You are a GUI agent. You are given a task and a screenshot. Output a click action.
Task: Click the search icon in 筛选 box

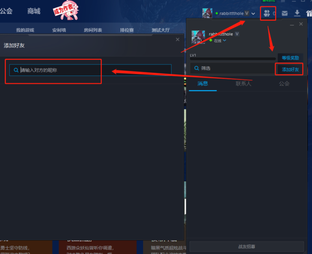(x=197, y=68)
